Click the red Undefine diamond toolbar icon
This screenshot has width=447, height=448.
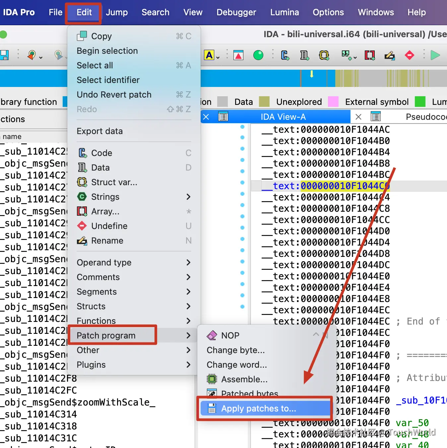pyautogui.click(x=409, y=55)
